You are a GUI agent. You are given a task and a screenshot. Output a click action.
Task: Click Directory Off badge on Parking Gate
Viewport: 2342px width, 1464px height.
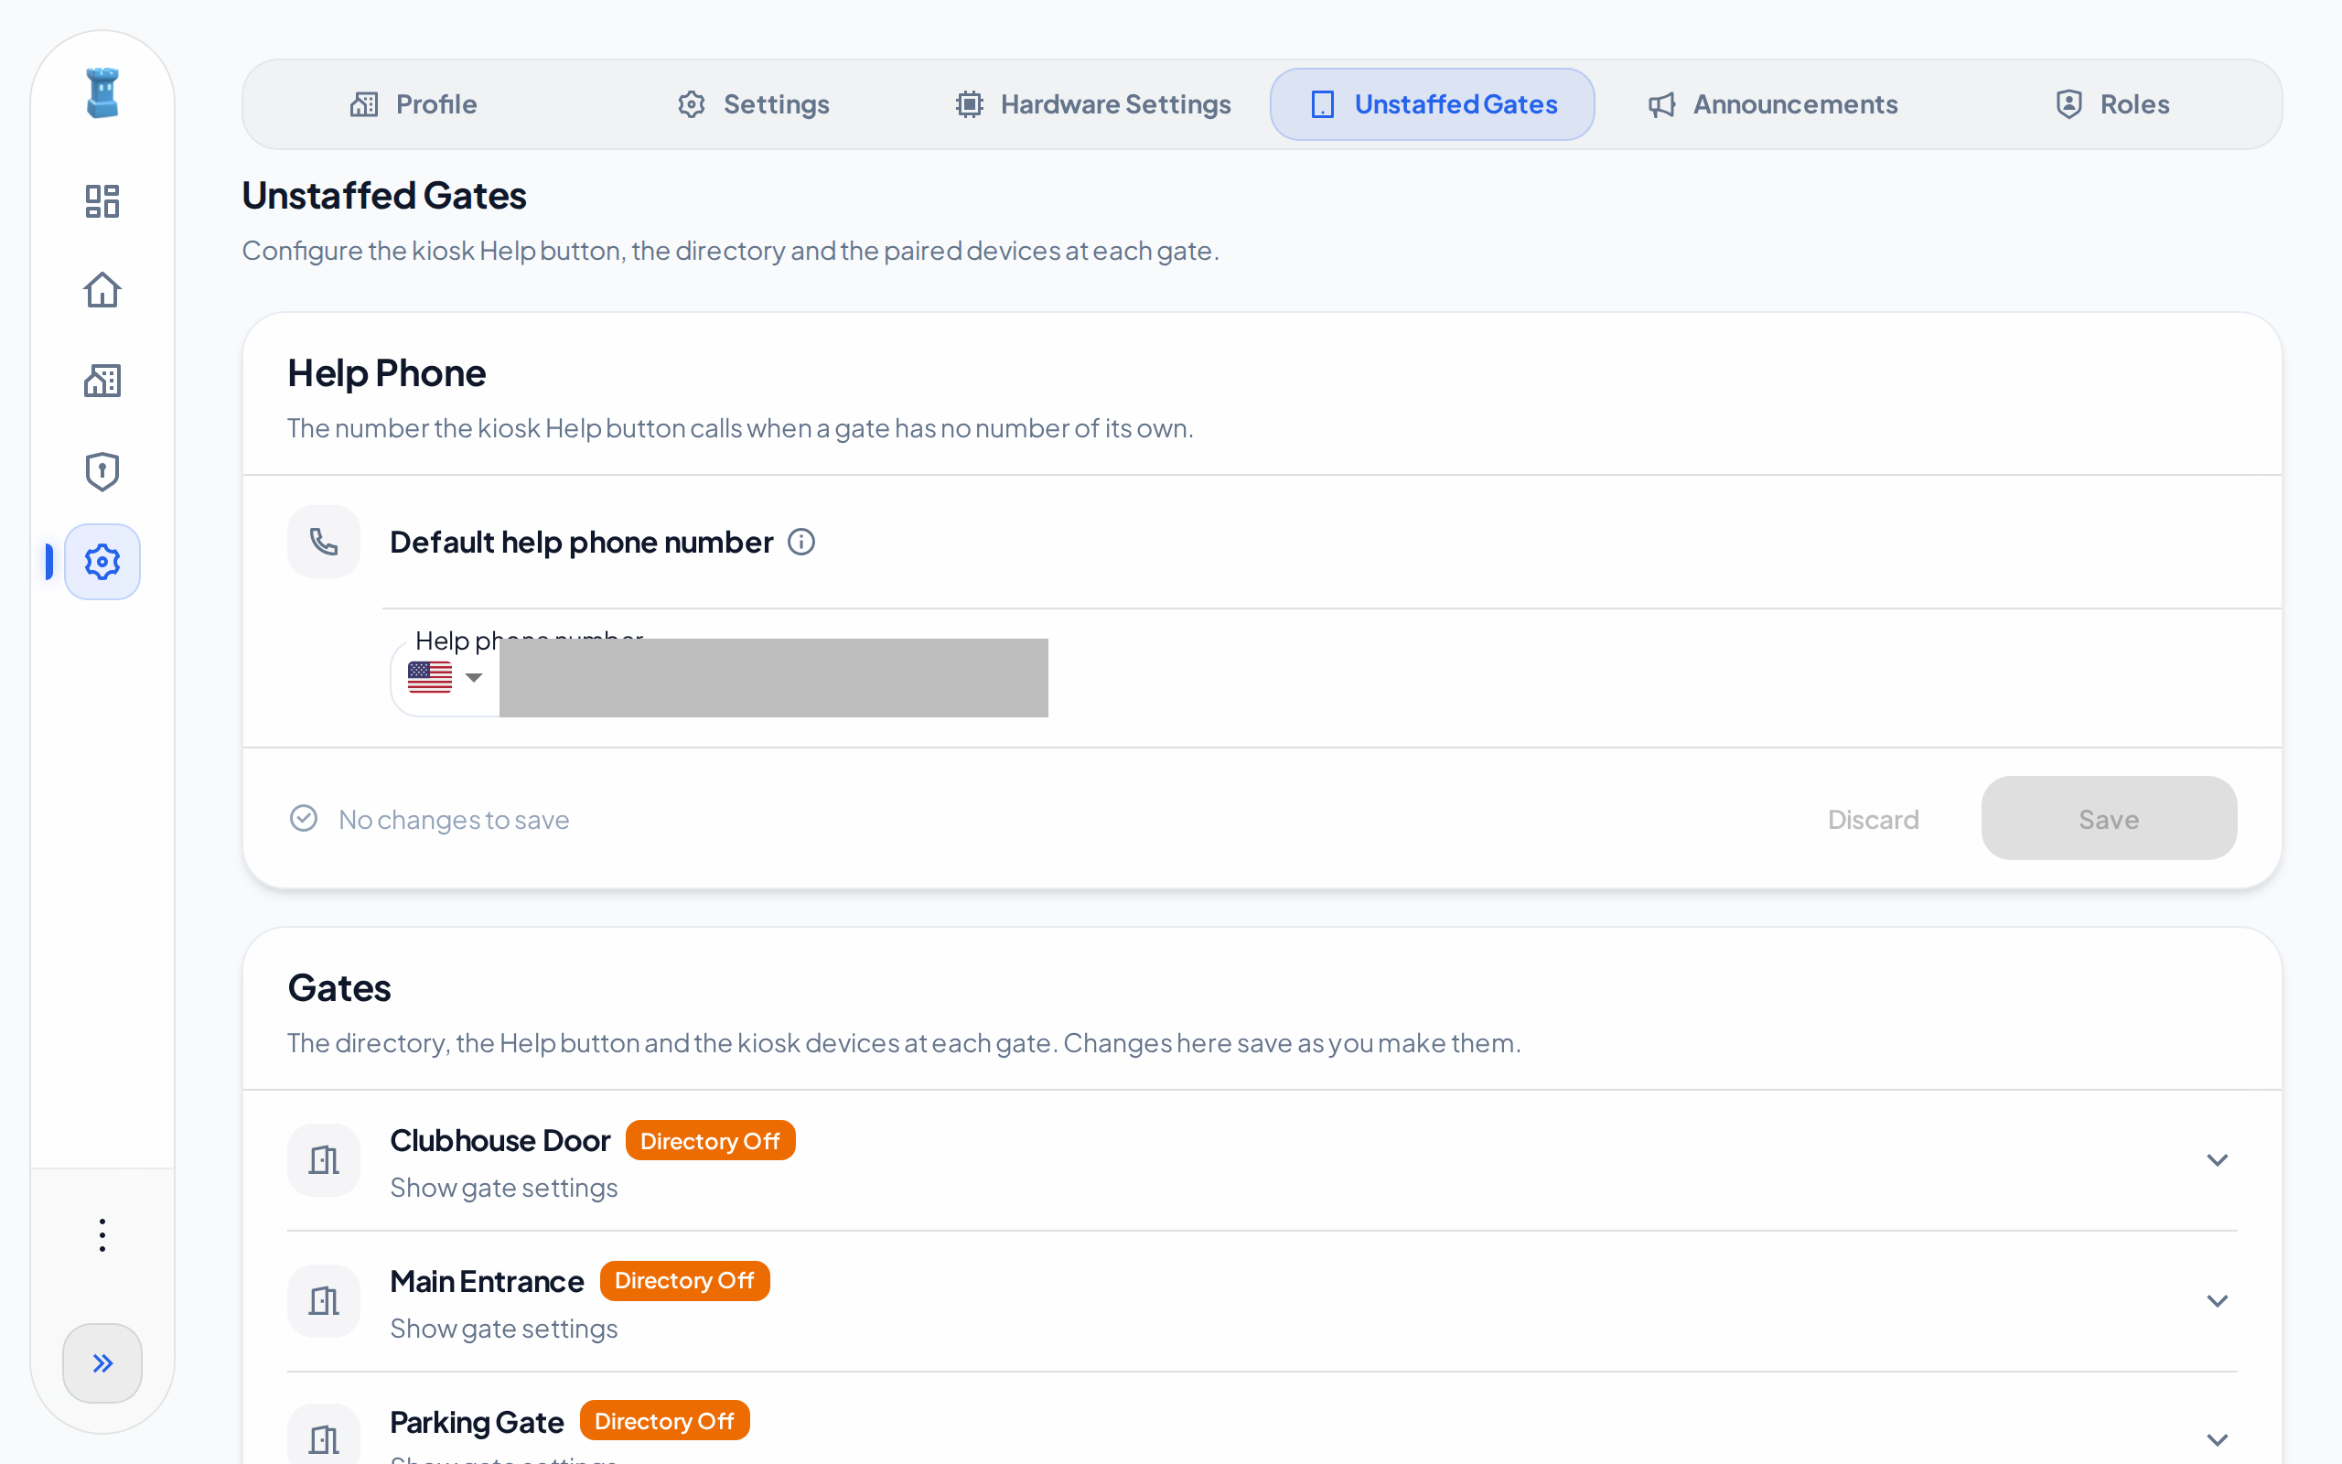click(665, 1420)
